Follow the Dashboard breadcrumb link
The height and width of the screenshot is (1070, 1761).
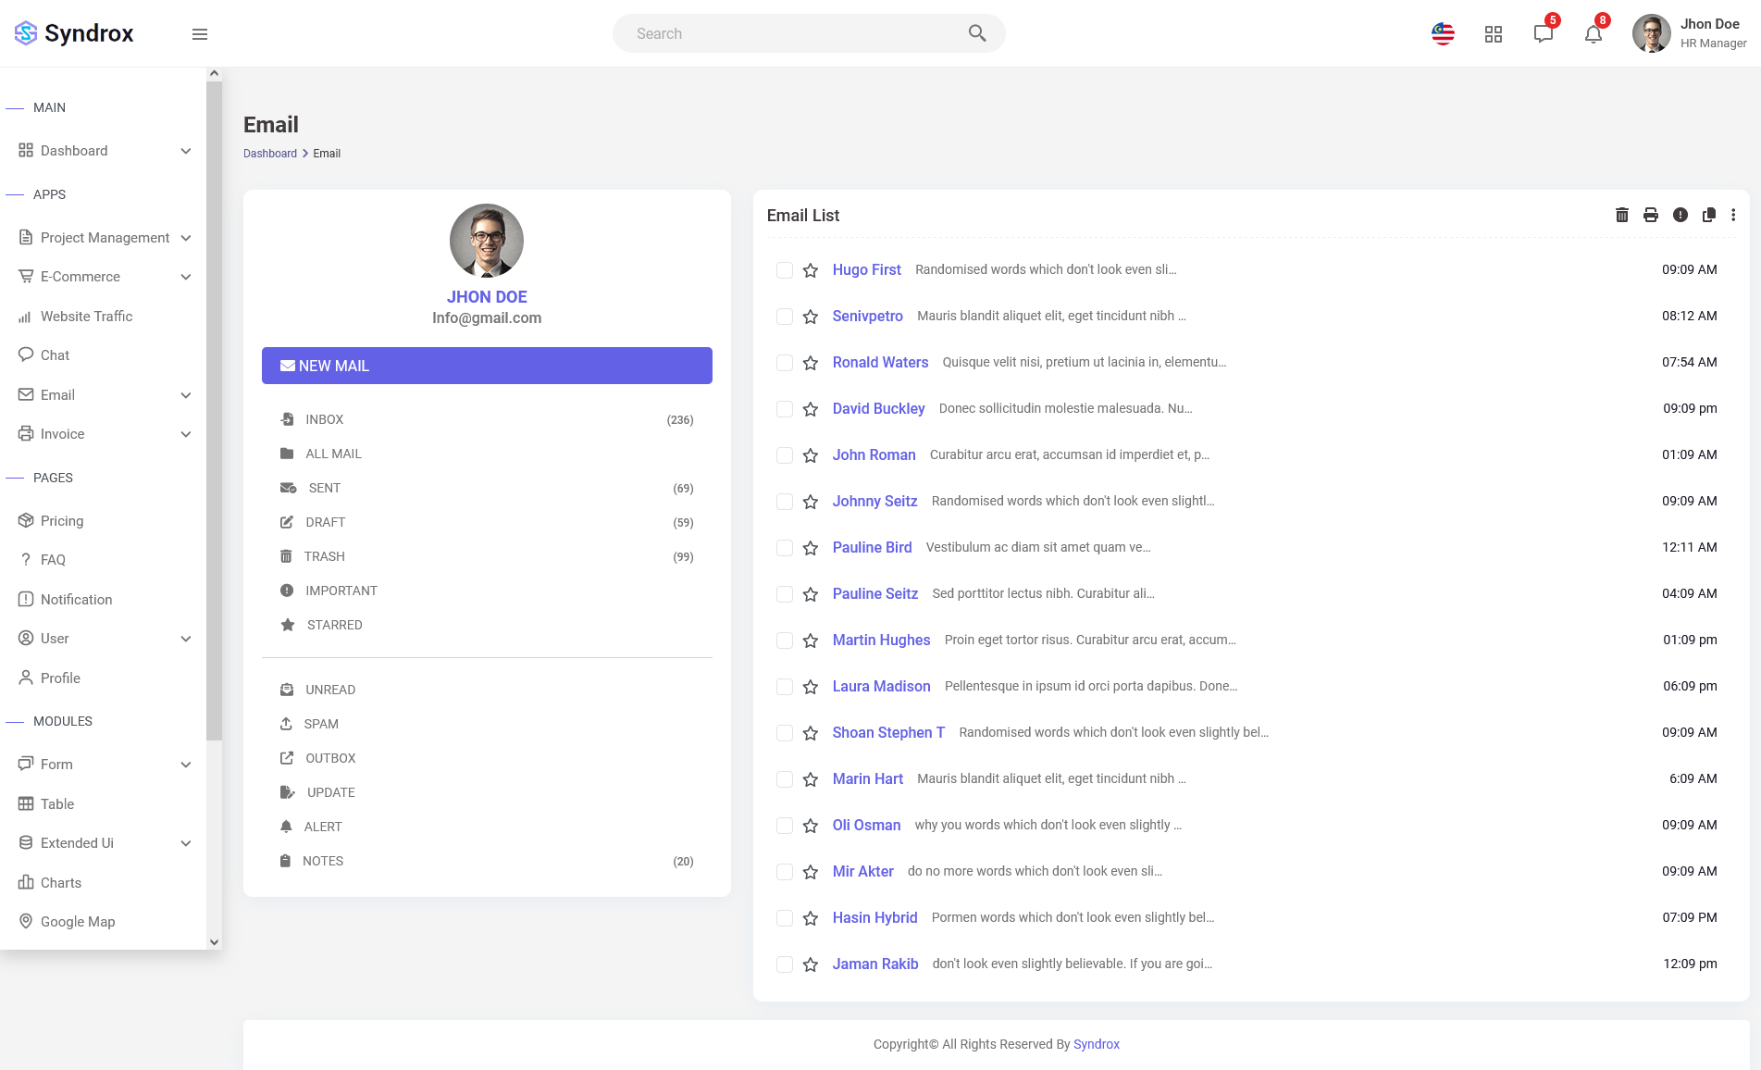270,154
